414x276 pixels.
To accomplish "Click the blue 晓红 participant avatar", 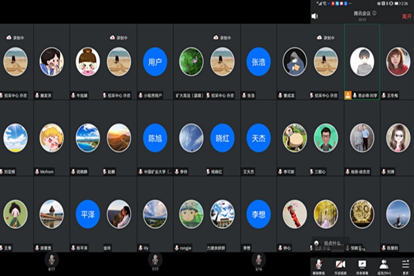I will [222, 137].
